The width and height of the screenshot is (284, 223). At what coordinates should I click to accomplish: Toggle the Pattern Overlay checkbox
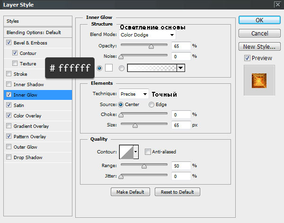click(x=9, y=136)
